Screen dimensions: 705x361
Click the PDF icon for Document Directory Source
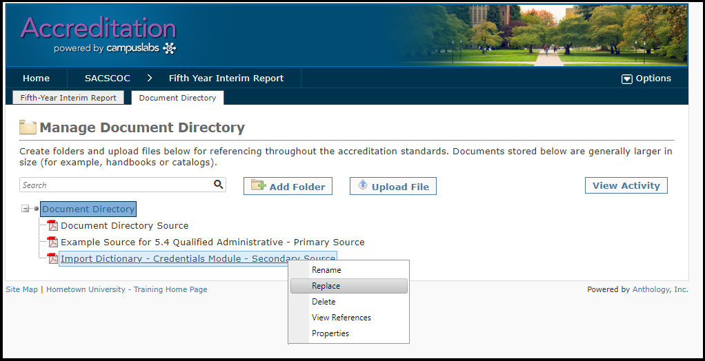point(52,225)
